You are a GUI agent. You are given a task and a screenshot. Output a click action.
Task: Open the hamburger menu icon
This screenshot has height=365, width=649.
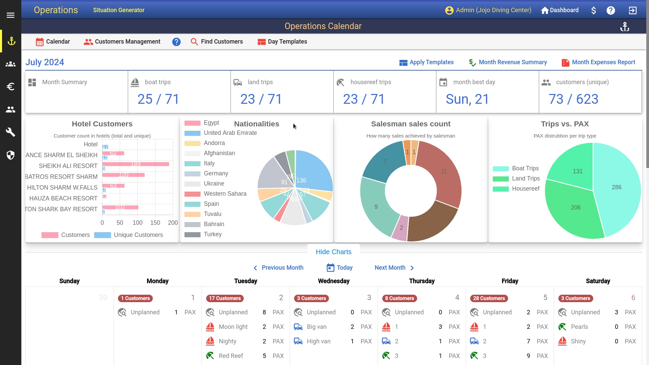(10, 15)
